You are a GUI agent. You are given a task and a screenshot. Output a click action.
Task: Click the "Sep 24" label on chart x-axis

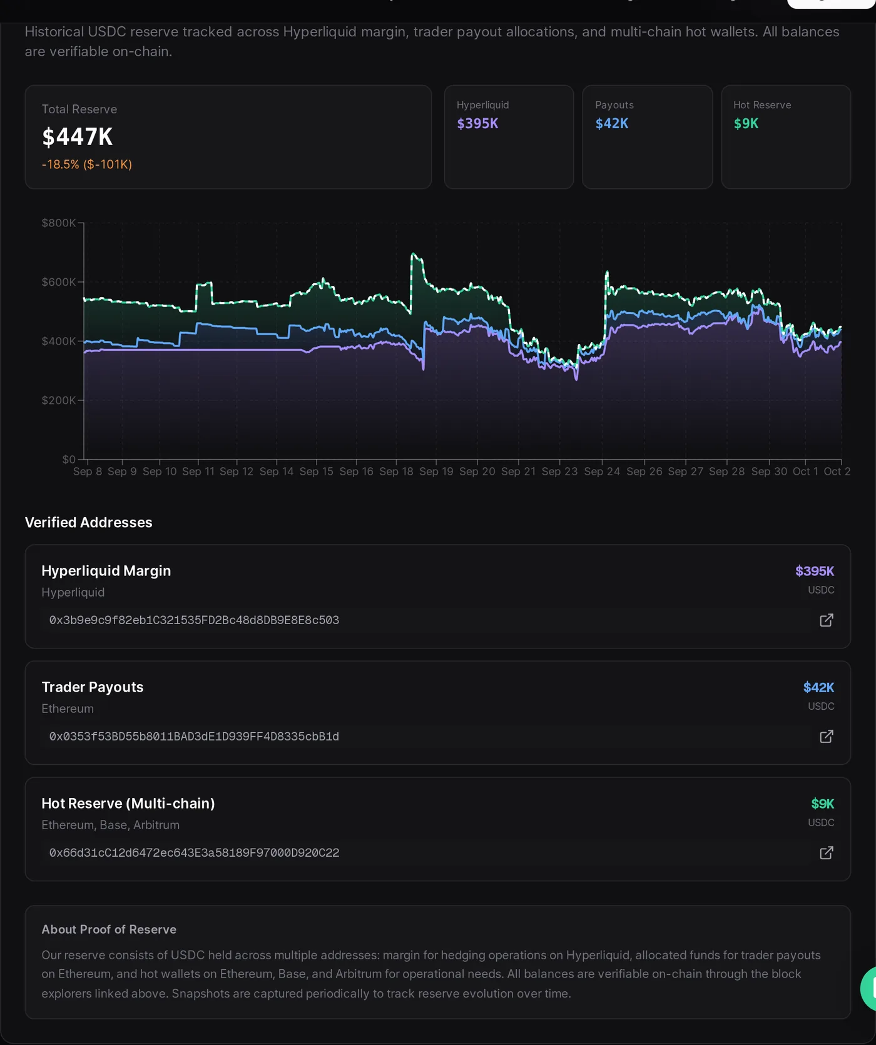coord(602,472)
